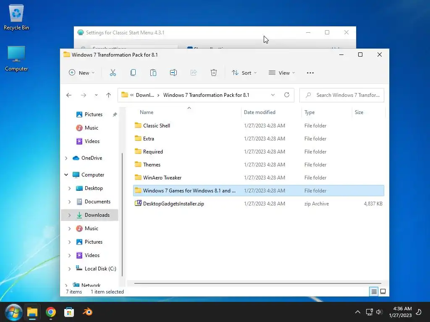Collapse the Computer tree node

(x=66, y=175)
